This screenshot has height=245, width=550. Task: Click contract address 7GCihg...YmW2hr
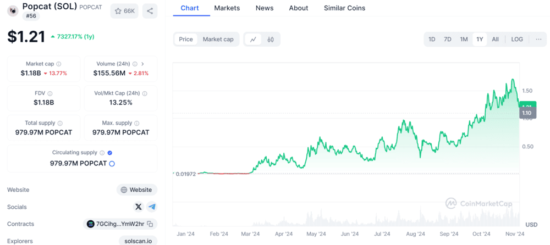[x=120, y=224]
